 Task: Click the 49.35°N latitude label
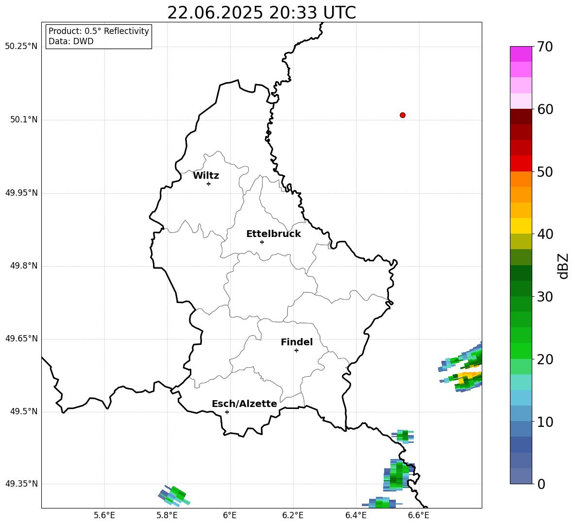(21, 484)
